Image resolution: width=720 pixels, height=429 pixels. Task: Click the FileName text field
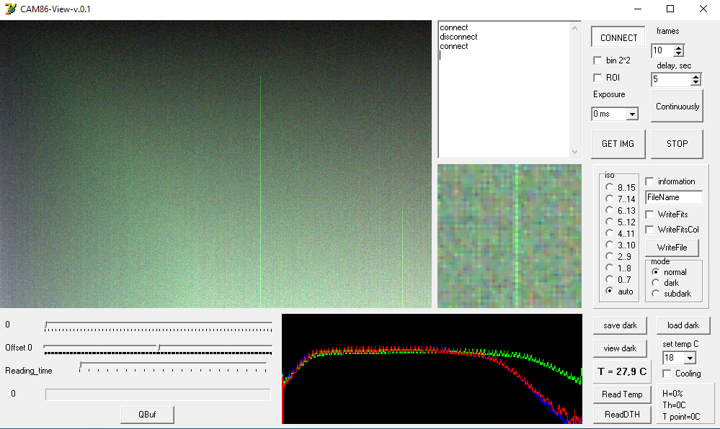click(x=674, y=197)
